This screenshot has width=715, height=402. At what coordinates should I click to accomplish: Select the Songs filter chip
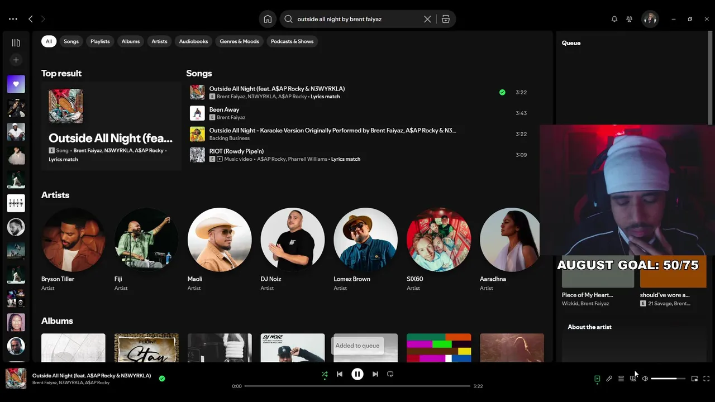(71, 41)
